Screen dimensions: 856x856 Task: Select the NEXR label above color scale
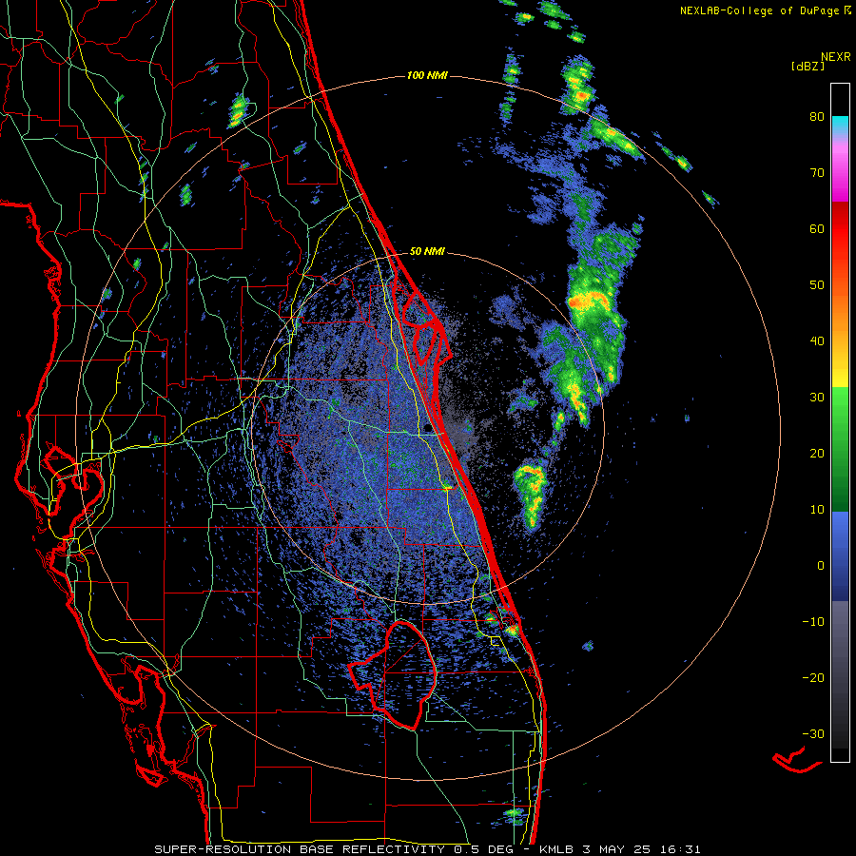click(835, 57)
